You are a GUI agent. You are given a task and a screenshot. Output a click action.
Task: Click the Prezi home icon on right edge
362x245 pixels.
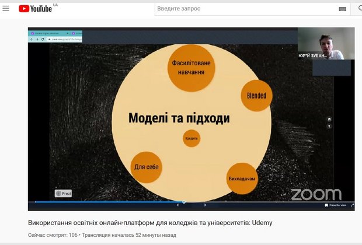(x=329, y=119)
